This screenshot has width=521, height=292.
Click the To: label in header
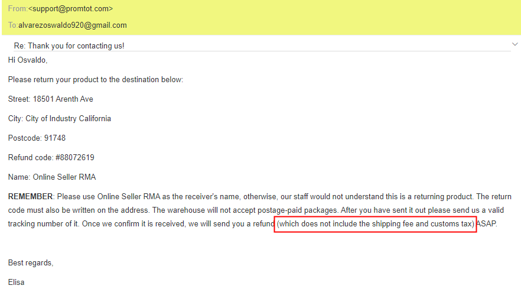(12, 25)
